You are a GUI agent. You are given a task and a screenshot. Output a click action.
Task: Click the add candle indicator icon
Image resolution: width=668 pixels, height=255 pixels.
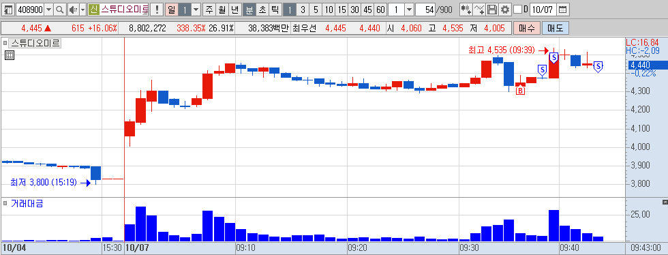click(466, 9)
